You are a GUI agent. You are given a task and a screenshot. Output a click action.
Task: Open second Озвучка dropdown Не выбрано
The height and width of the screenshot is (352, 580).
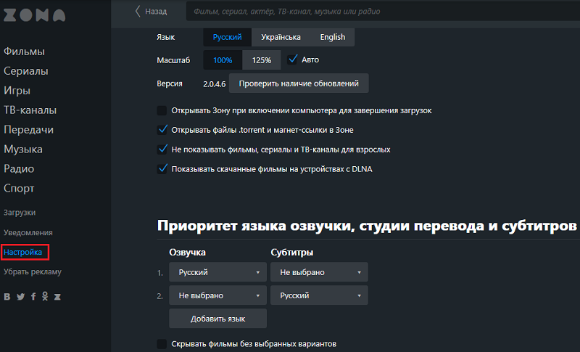point(218,295)
